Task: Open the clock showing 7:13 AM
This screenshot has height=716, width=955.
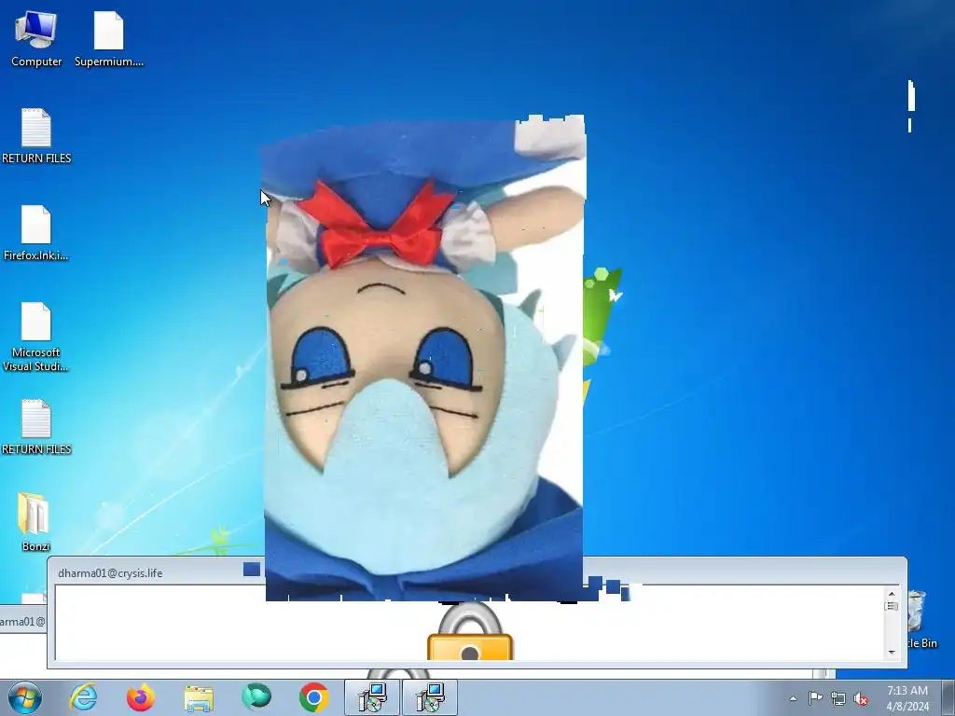Action: (907, 698)
